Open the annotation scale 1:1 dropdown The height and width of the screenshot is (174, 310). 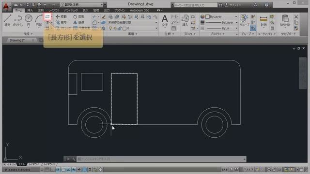pyautogui.click(x=248, y=170)
